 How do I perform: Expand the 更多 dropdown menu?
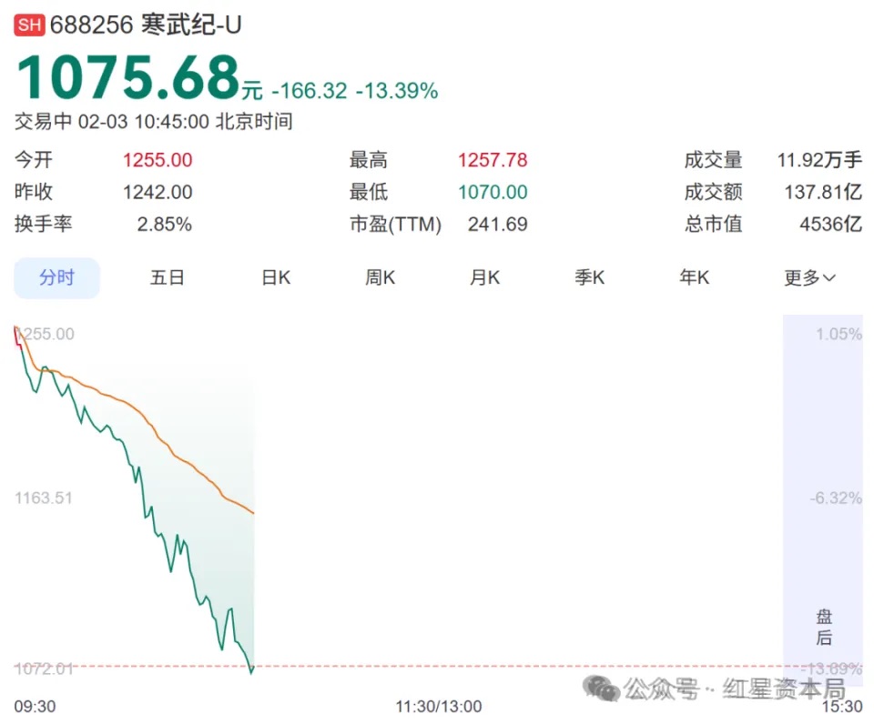click(807, 278)
